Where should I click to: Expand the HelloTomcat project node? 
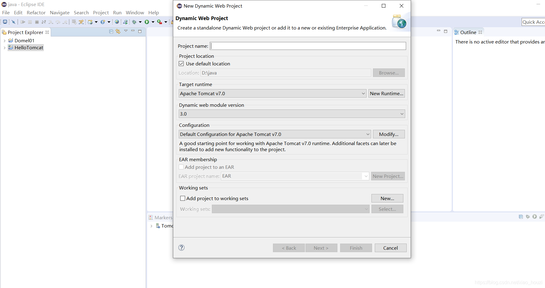pyautogui.click(x=4, y=48)
